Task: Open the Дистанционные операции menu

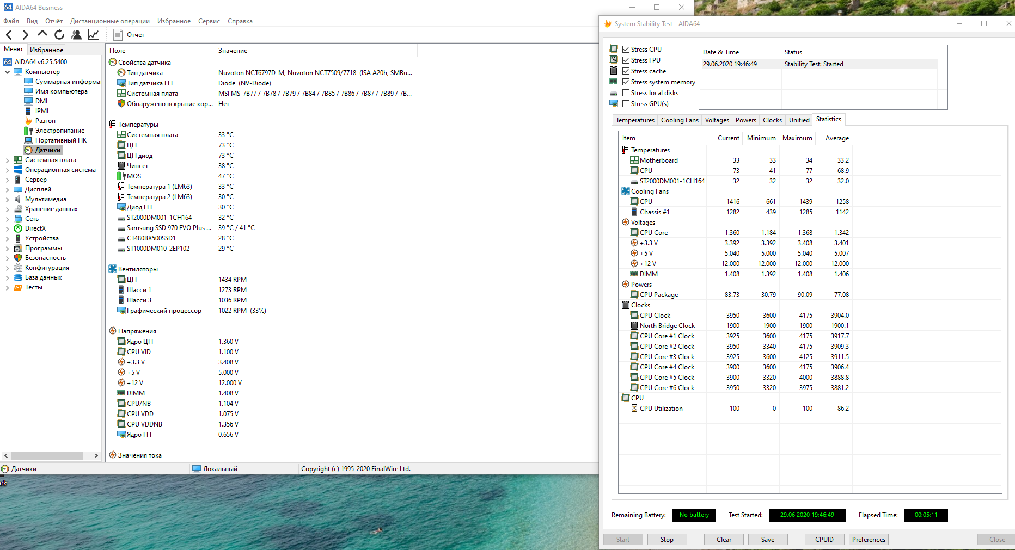Action: (110, 21)
